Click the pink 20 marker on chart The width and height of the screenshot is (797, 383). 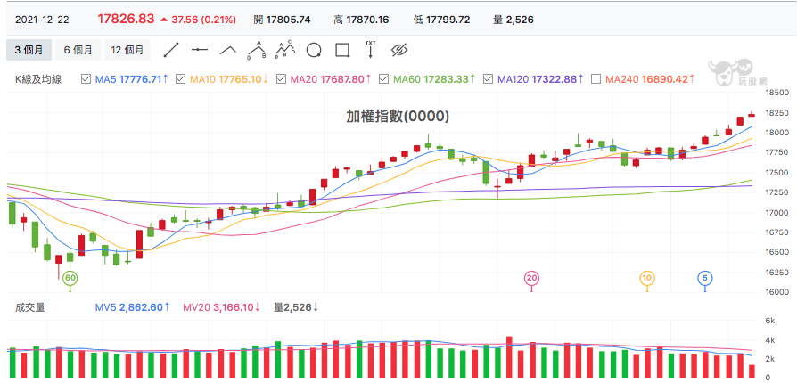pyautogui.click(x=531, y=278)
